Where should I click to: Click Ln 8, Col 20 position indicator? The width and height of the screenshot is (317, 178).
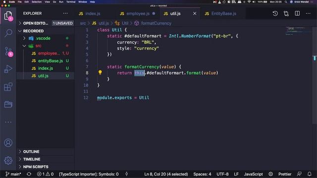(166, 174)
